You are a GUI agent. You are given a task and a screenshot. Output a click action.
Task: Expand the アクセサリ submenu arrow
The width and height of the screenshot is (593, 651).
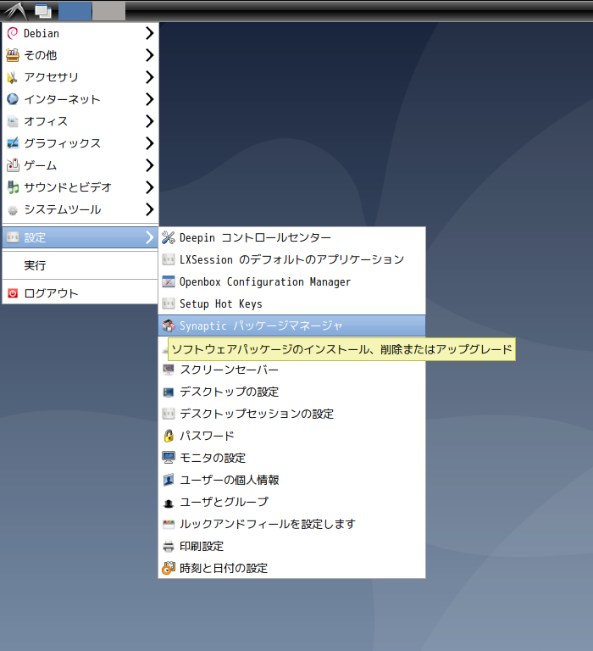pos(150,77)
